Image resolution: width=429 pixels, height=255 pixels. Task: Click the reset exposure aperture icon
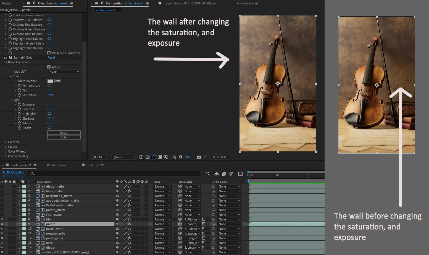click(181, 157)
